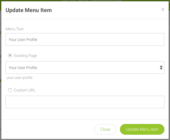170x140 pixels.
Task: Click the 'Custom URL' label text
Action: coord(25,90)
